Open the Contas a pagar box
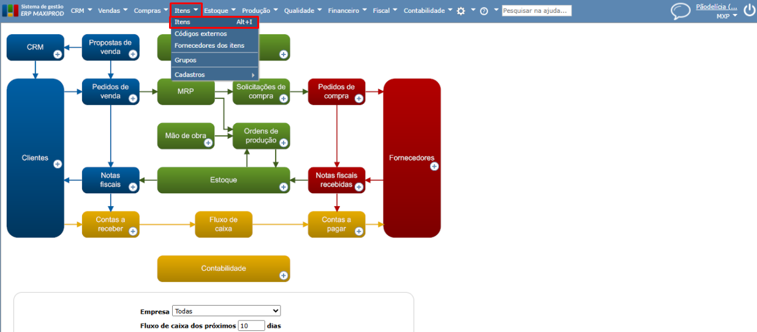The height and width of the screenshot is (332, 757). click(337, 224)
